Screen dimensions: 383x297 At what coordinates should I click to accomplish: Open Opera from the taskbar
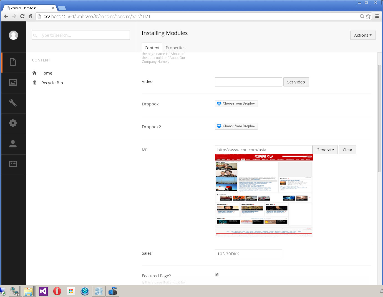click(x=57, y=291)
